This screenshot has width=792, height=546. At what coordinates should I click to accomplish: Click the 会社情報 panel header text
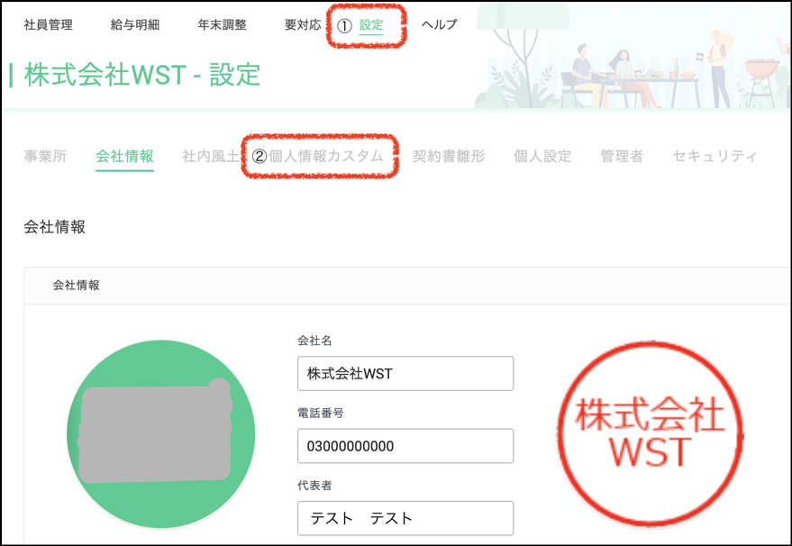[x=77, y=286]
